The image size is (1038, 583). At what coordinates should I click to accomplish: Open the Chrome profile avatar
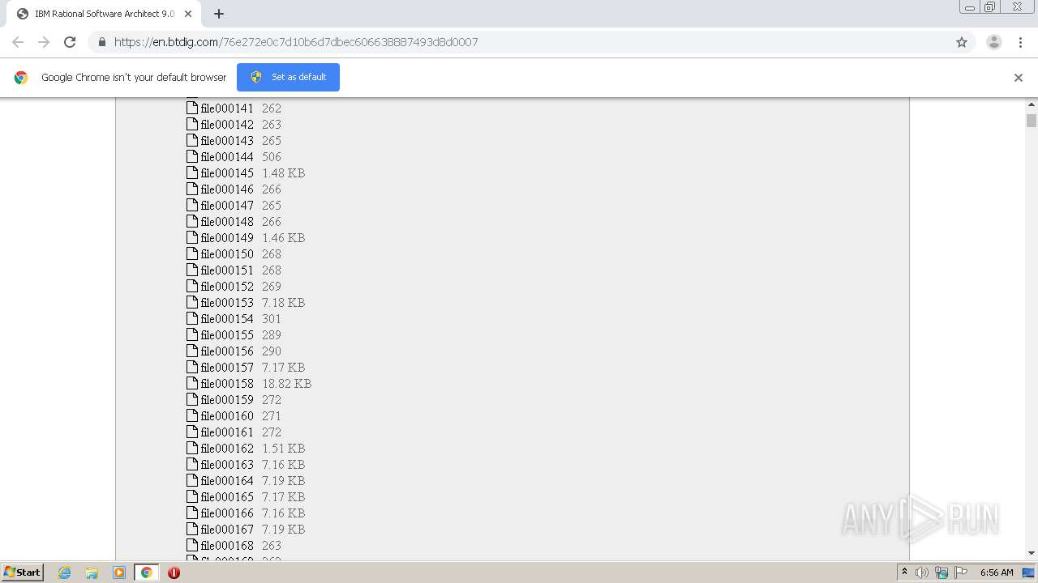994,42
